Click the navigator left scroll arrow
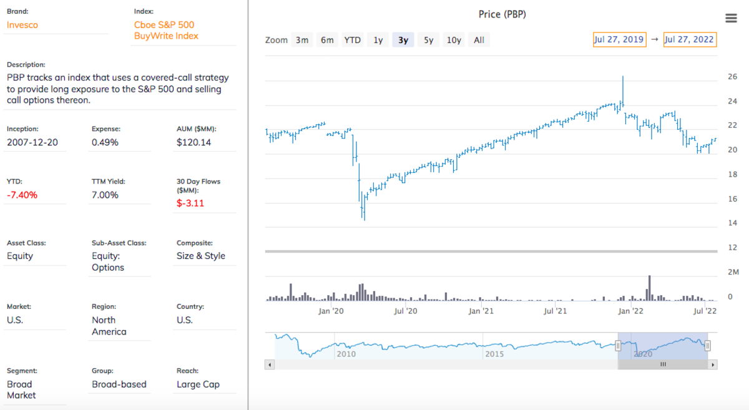This screenshot has height=410, width=749. point(269,364)
